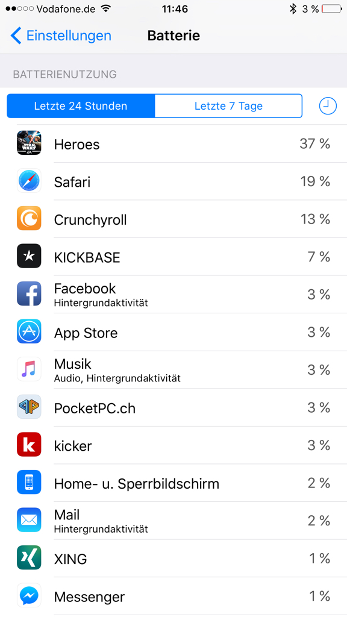Select the App Store icon
This screenshot has height=617, width=347.
29,332
